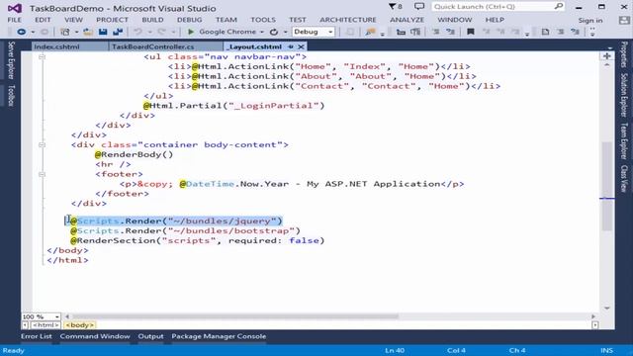Open the FILE menu

pos(15,20)
